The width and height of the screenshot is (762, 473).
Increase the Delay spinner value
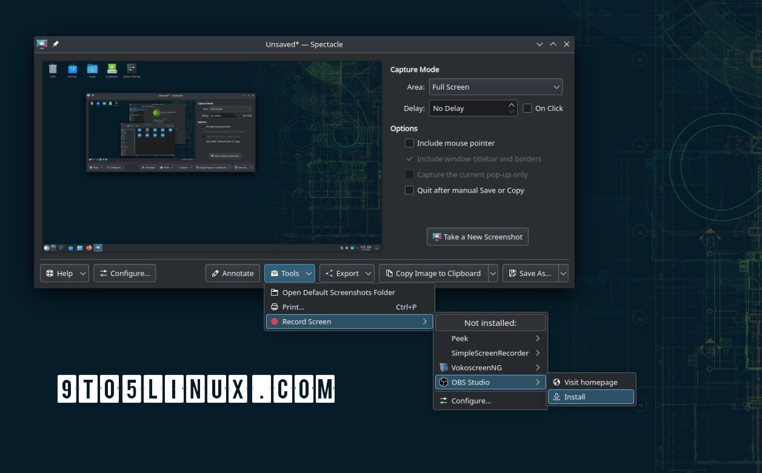click(x=512, y=104)
